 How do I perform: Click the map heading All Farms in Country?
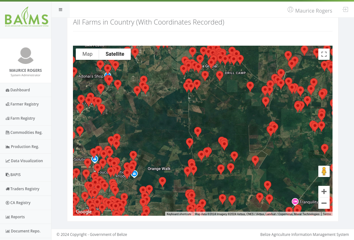[148, 22]
